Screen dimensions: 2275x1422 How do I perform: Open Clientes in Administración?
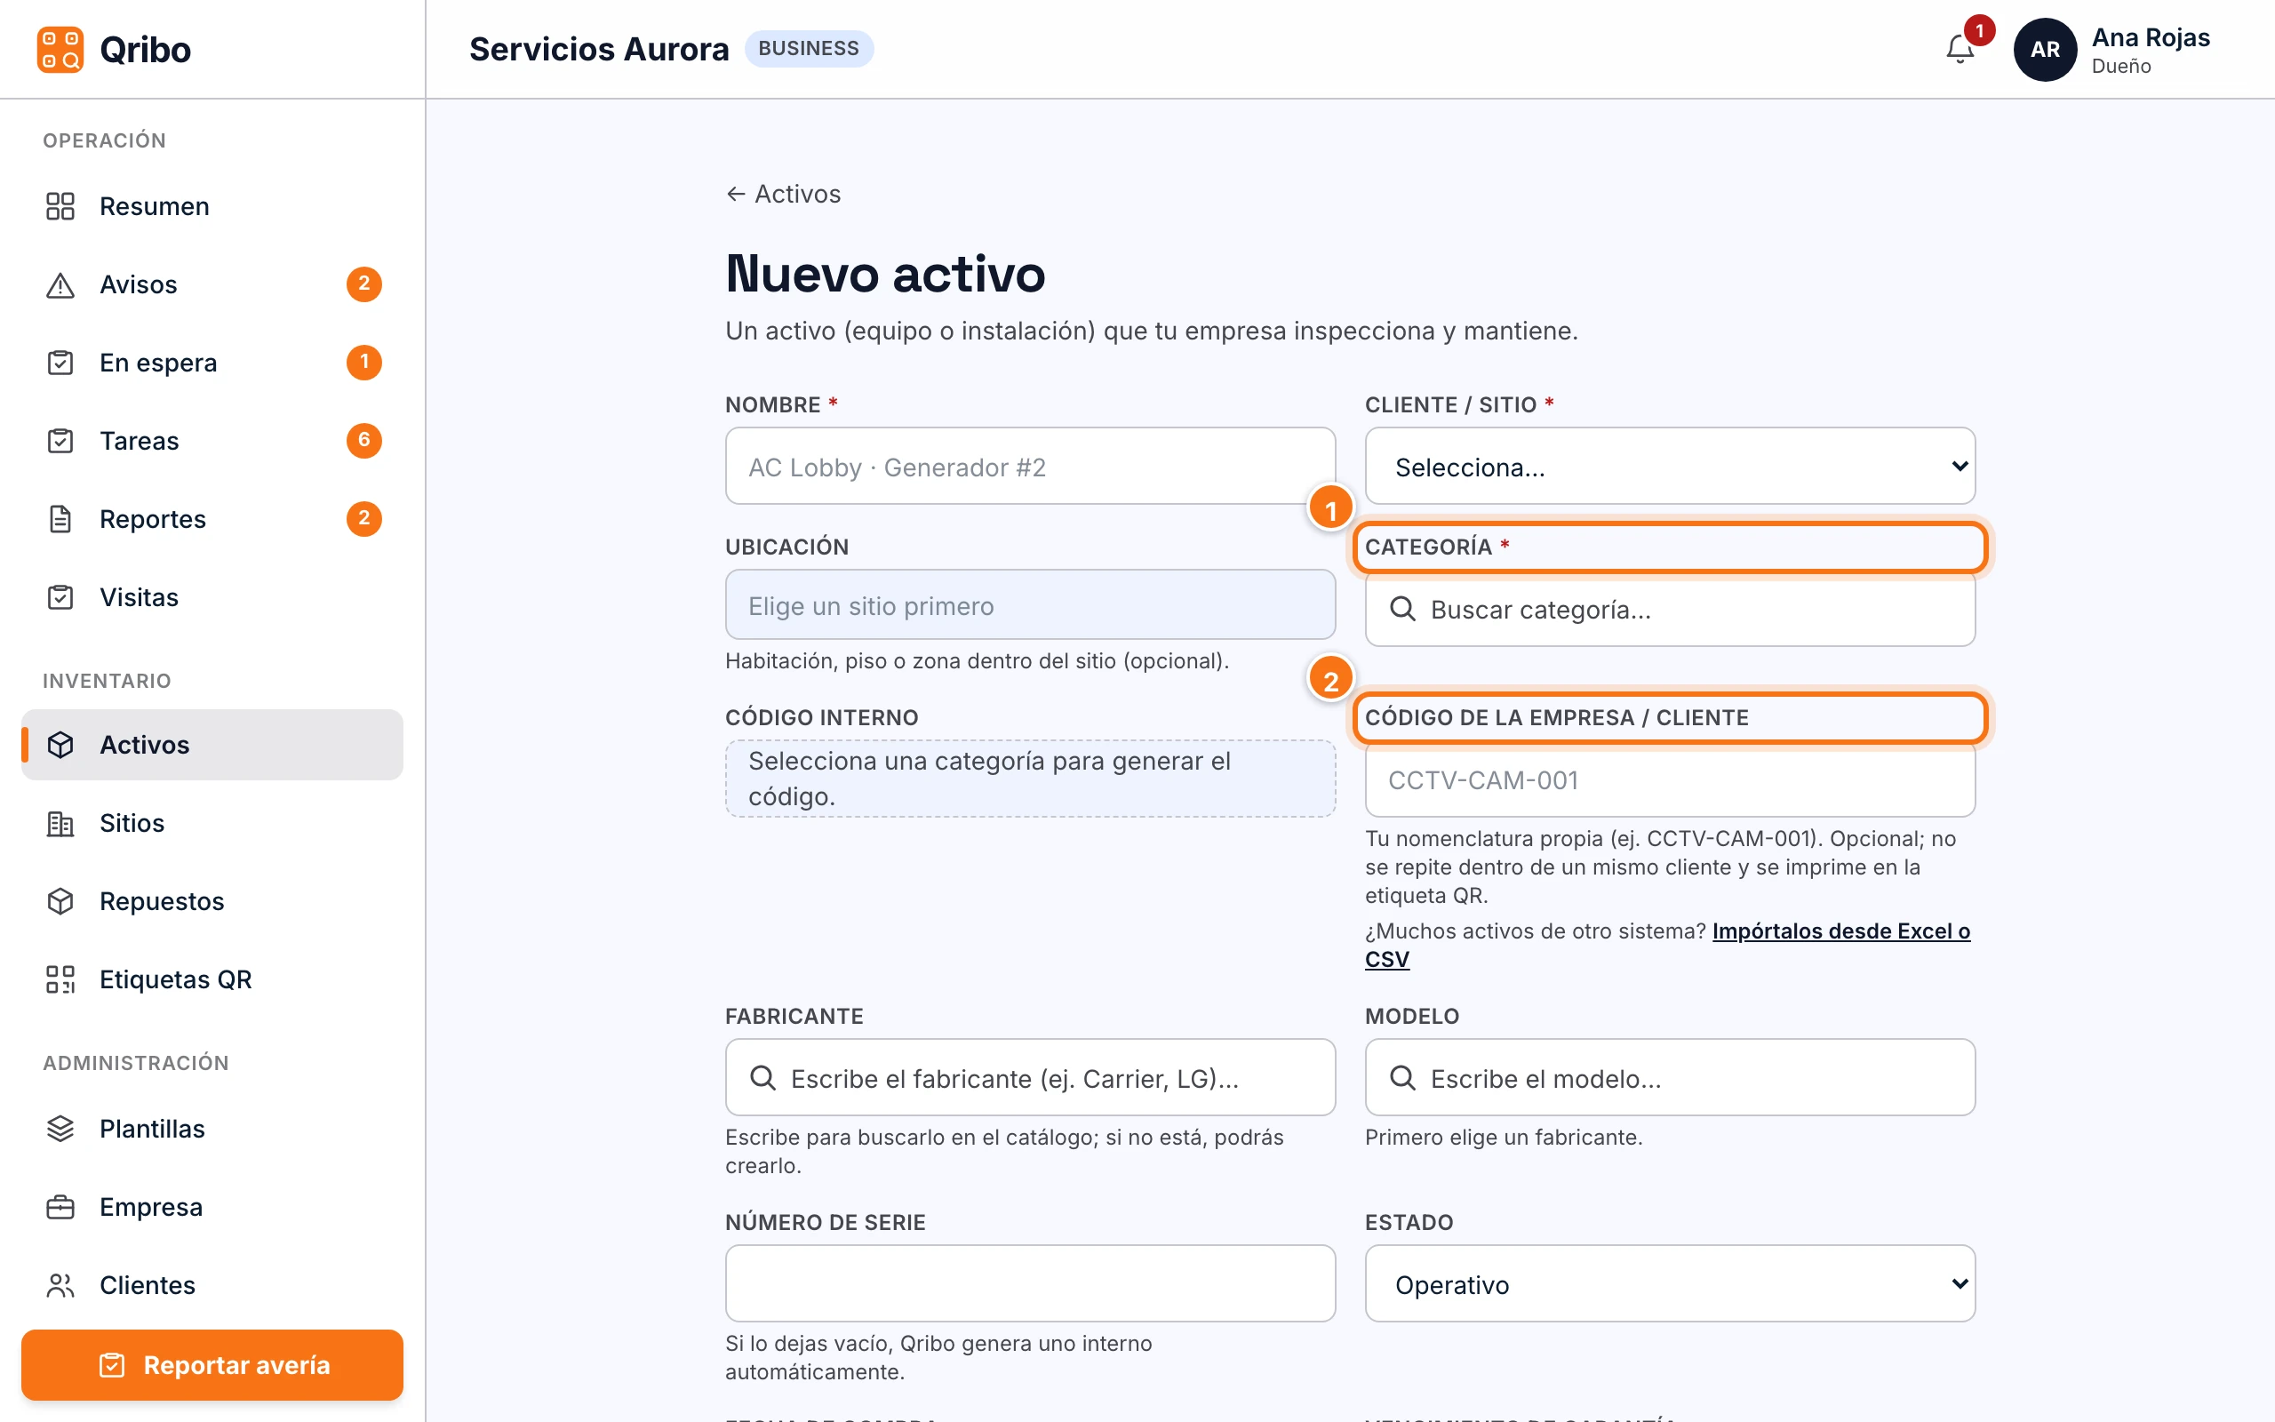212,1285
